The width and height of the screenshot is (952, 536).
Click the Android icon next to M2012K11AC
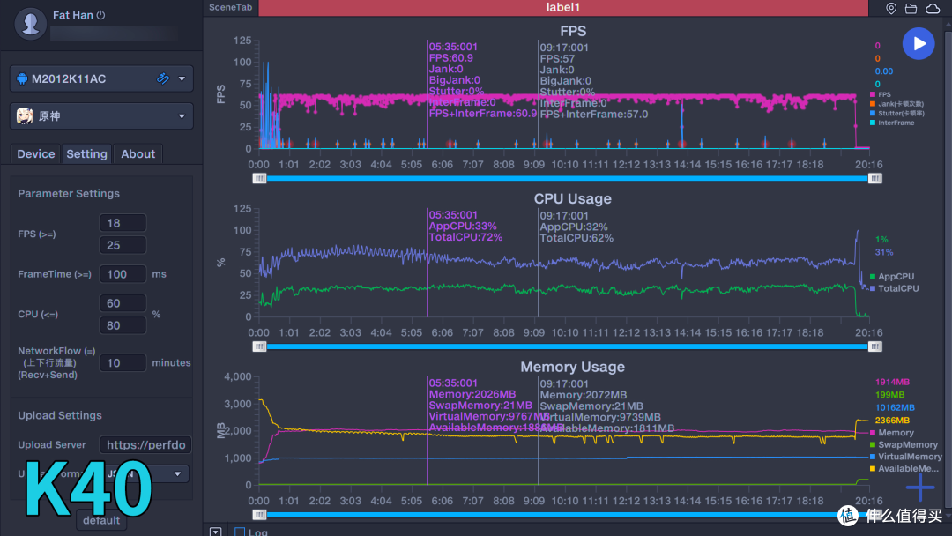click(x=23, y=78)
